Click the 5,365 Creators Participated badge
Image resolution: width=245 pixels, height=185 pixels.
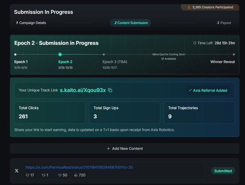tap(210, 7)
